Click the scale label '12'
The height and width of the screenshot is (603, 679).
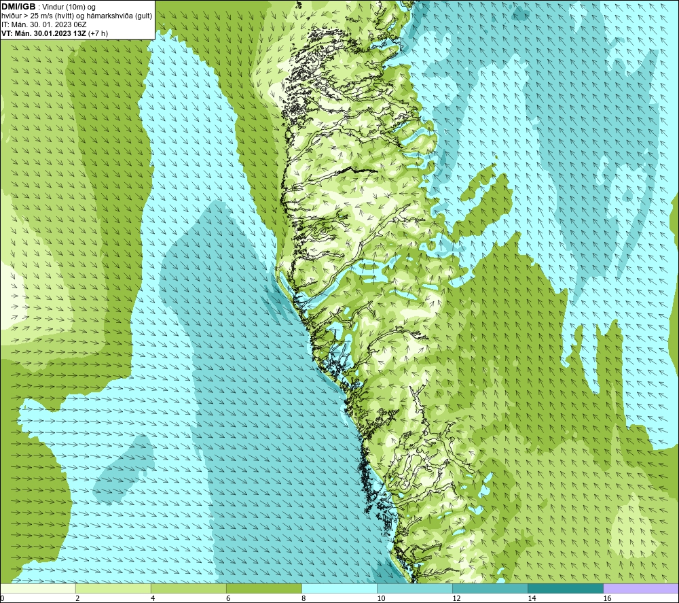[456, 598]
